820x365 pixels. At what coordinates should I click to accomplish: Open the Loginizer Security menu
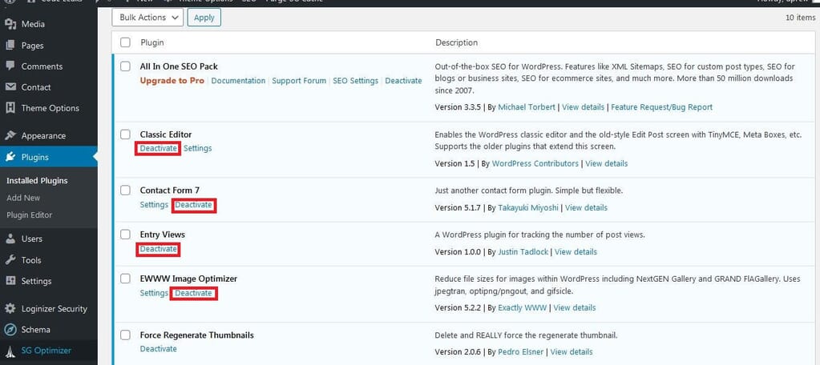pyautogui.click(x=55, y=309)
